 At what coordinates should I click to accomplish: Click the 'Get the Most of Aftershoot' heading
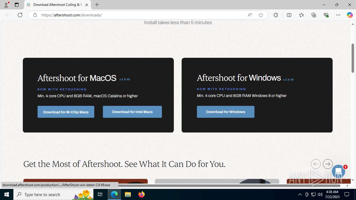pos(124,164)
